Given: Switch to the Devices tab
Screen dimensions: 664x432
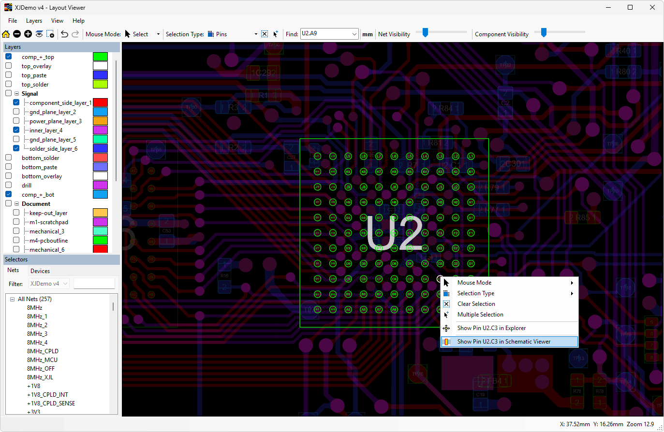Looking at the screenshot, I should click(x=40, y=271).
